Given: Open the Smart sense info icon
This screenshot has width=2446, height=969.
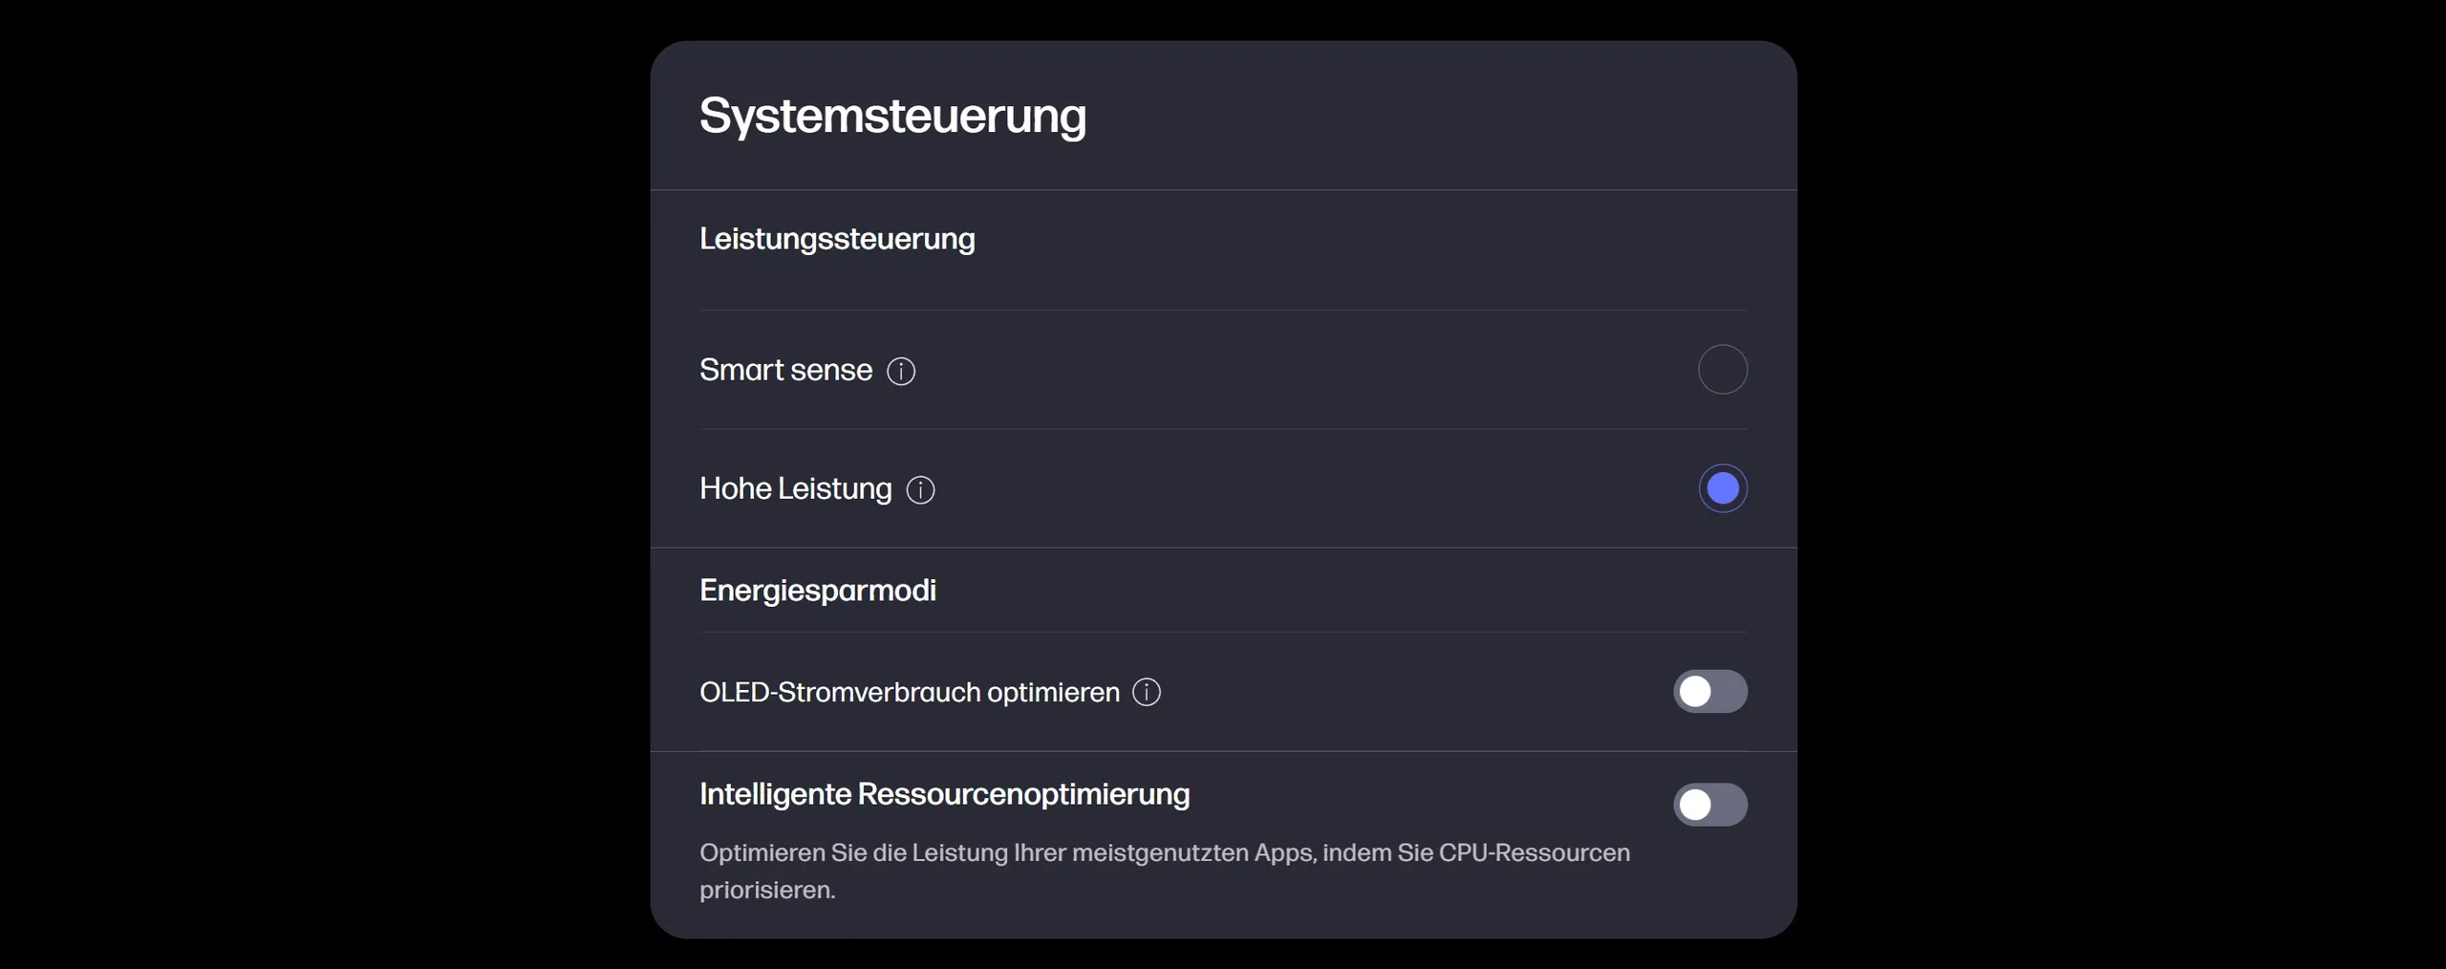Looking at the screenshot, I should (x=901, y=371).
